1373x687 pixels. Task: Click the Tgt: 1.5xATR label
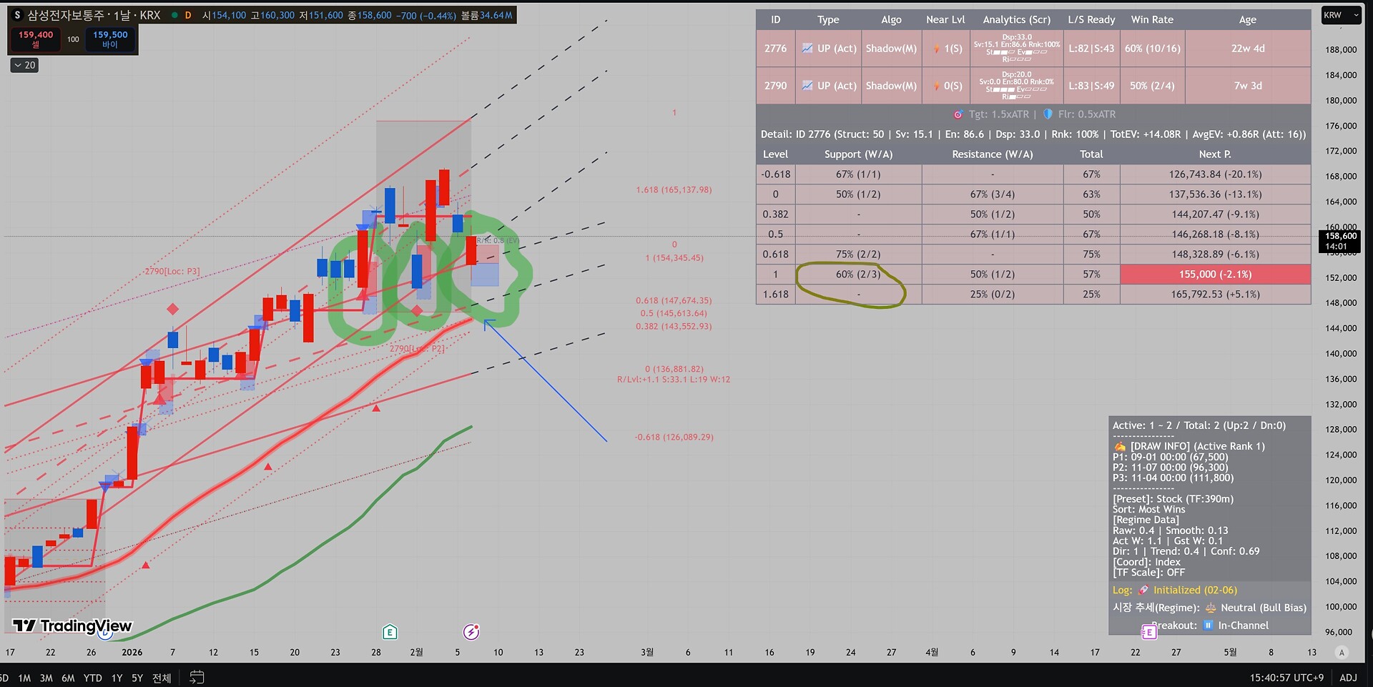pyautogui.click(x=998, y=114)
